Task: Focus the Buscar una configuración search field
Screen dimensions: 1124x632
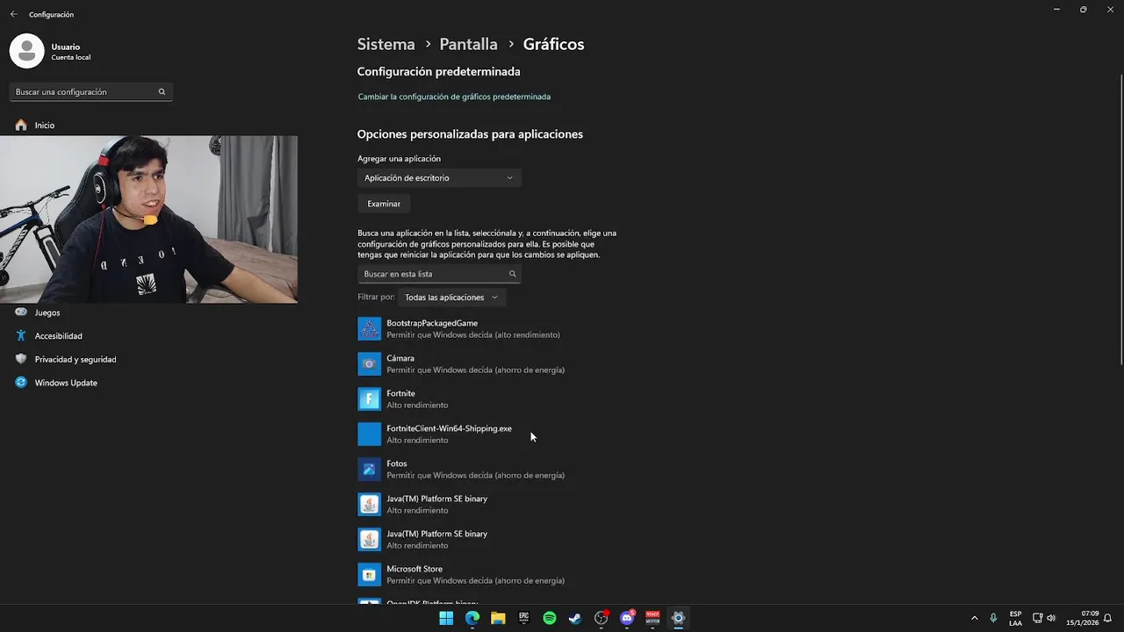Action: pos(90,92)
